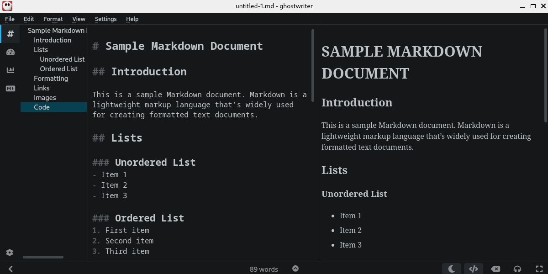Enter fullscreen with the brackets icon

[x=539, y=269]
